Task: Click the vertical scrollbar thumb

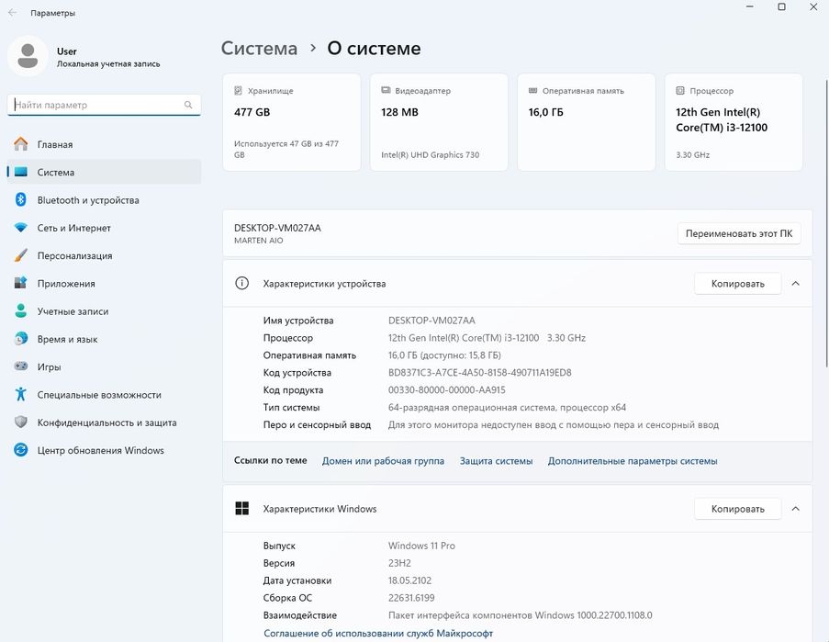Action: tap(826, 224)
